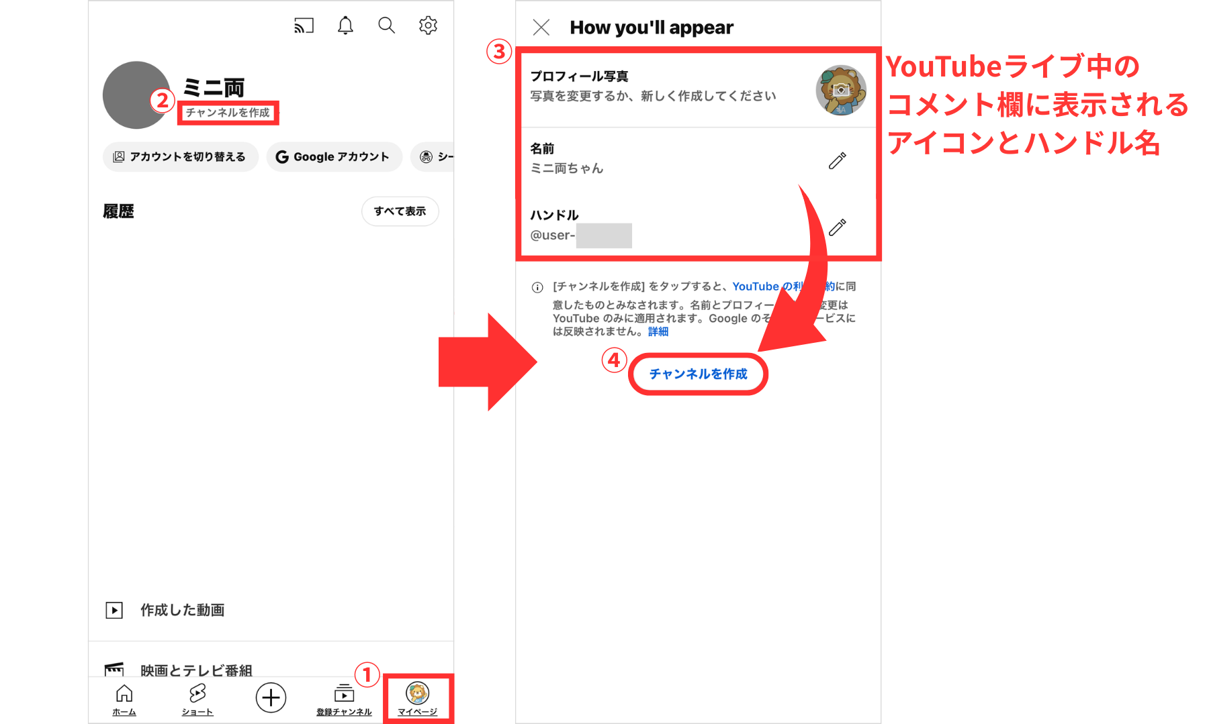Screen dimensions: 1205x724
Task: Open settings with the gear icon
Action: pyautogui.click(x=427, y=25)
